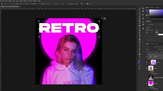Toggle Effects visibility under Ellipse 1
The height and width of the screenshot is (91, 163).
150,87
